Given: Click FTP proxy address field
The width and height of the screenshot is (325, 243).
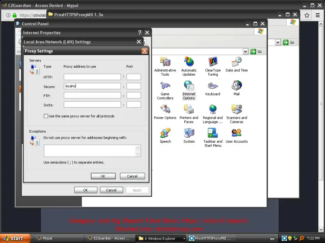Looking at the screenshot, I should pos(92,95).
